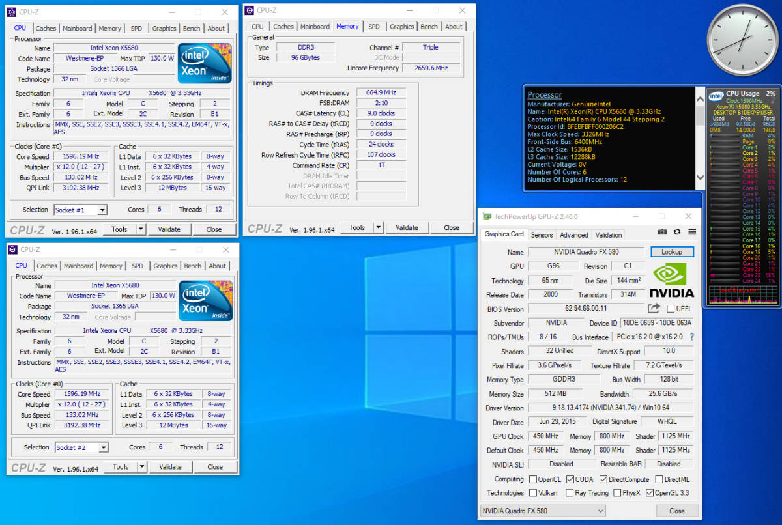This screenshot has width=782, height=525.
Task: Click the Uncore Frequency value 2659.6 MHz
Action: (431, 68)
